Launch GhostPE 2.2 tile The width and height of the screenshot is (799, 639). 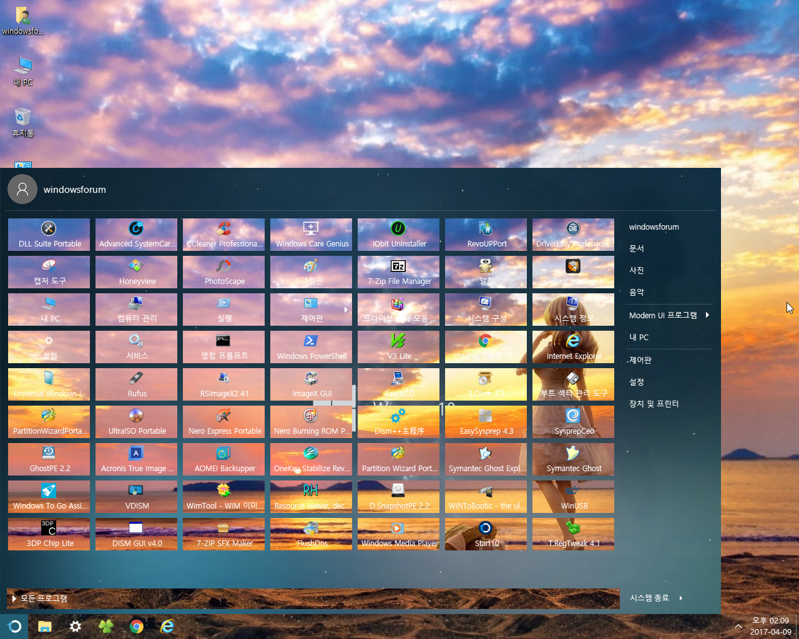(49, 459)
